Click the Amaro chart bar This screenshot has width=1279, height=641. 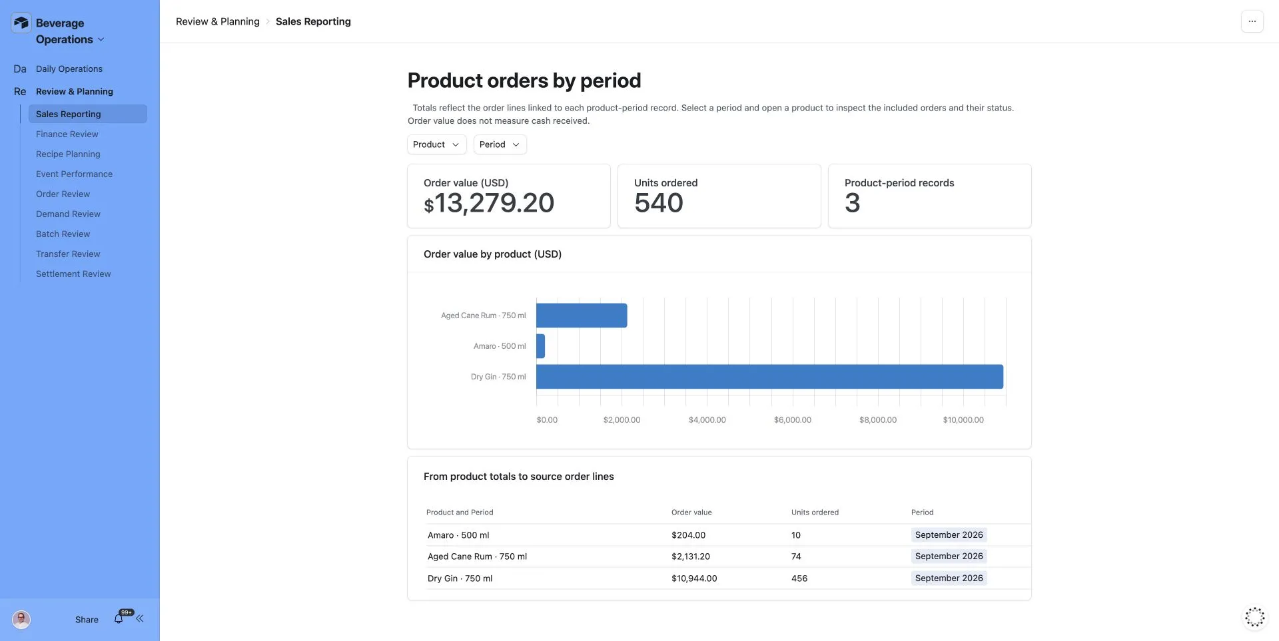click(540, 346)
